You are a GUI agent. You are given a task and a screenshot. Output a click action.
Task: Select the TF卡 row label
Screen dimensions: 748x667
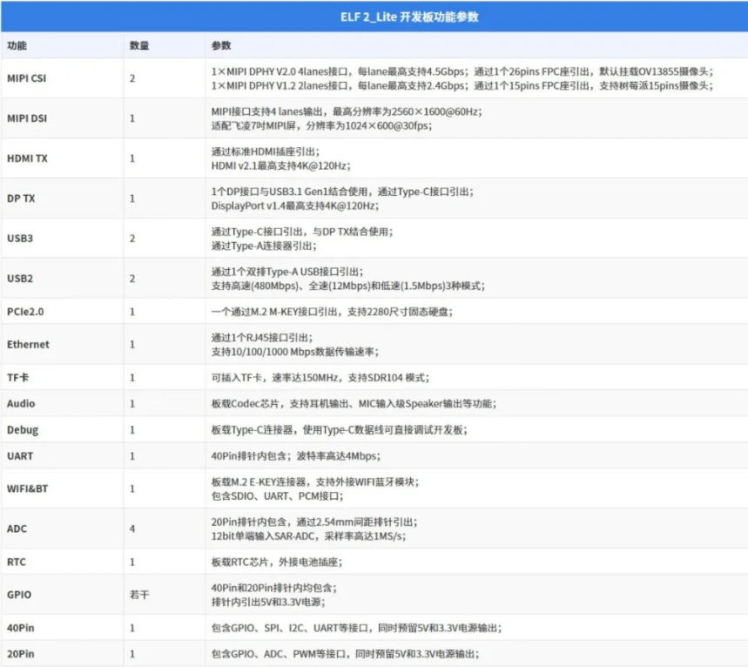tap(18, 378)
